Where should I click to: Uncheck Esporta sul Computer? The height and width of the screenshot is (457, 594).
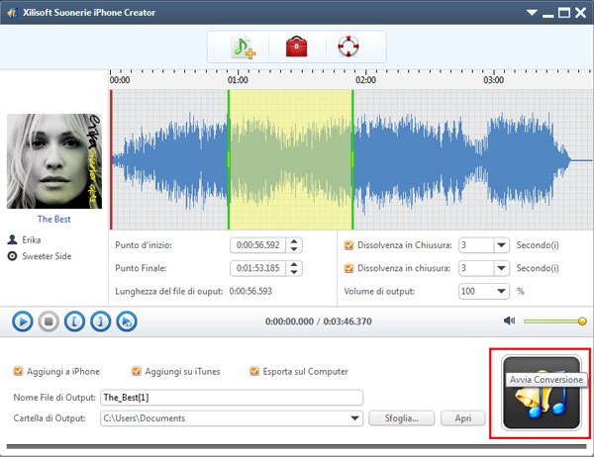(x=254, y=371)
